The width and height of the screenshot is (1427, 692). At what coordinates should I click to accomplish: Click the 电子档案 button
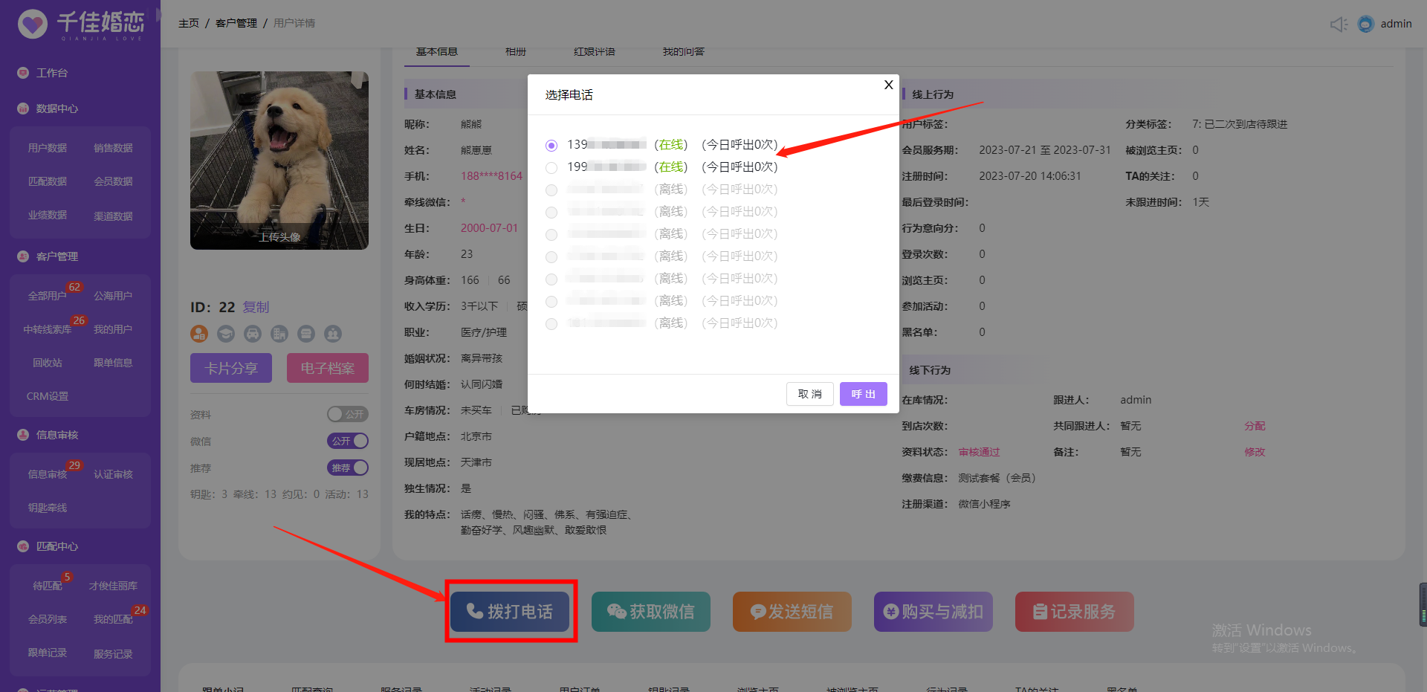click(328, 368)
